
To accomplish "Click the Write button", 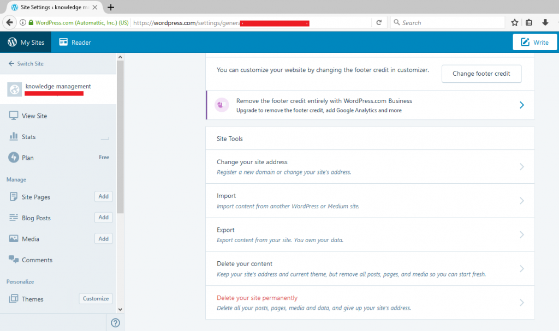I will [535, 42].
